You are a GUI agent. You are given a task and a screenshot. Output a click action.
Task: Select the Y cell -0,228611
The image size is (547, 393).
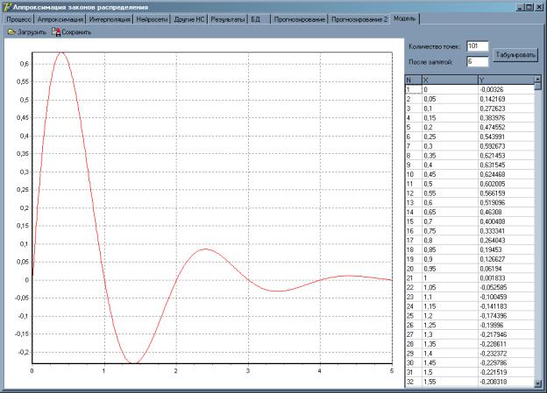(x=506, y=344)
